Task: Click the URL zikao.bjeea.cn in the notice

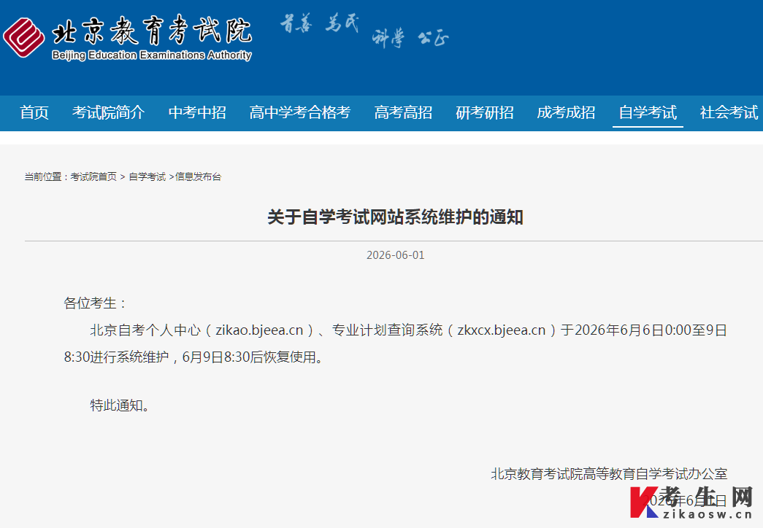Action: coord(259,330)
